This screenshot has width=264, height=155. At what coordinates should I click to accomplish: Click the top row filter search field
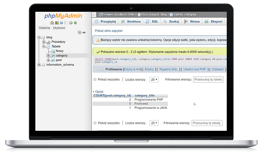(208, 80)
